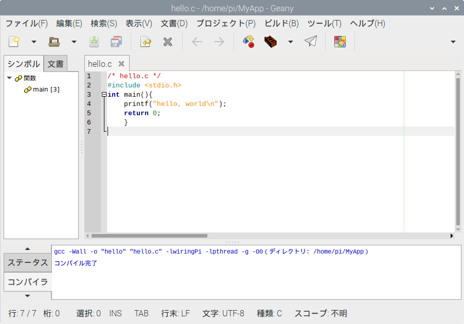Image resolution: width=464 pixels, height=324 pixels.
Task: Save the current file icon
Action: pyautogui.click(x=94, y=42)
